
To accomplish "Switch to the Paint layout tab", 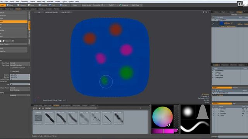I will coord(18,9).
